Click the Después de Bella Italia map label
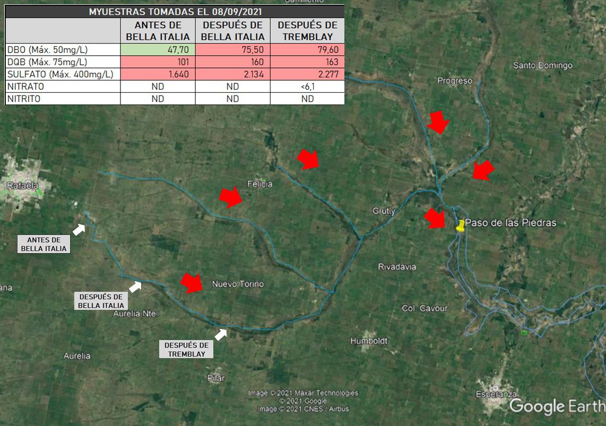Screen dimensions: 606x426 (x=101, y=301)
